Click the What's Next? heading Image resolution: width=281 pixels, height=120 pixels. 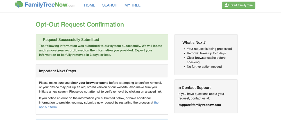[194, 43]
